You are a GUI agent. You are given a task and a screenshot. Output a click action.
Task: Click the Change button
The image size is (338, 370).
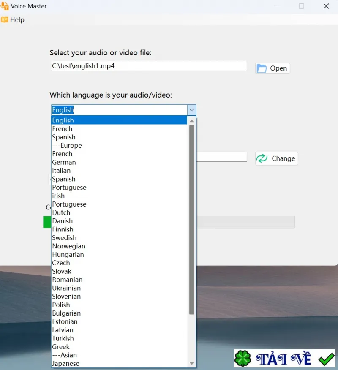tap(277, 158)
